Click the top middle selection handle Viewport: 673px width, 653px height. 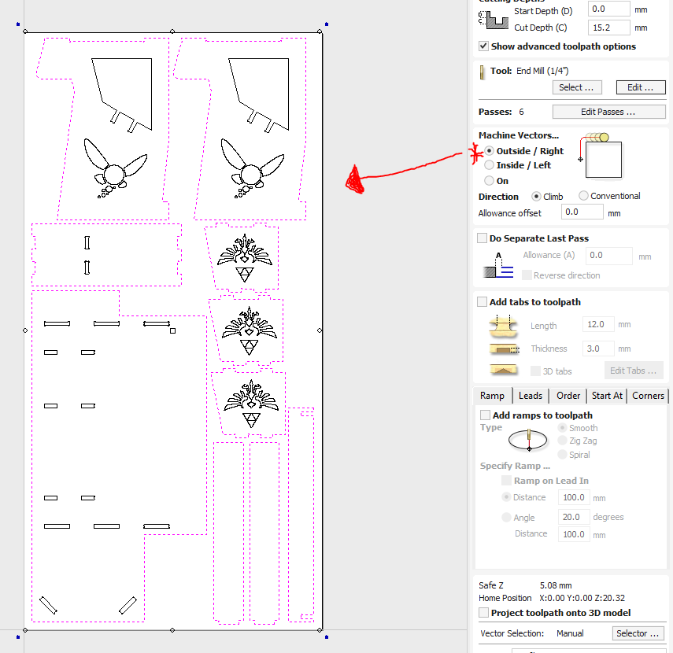[172, 31]
